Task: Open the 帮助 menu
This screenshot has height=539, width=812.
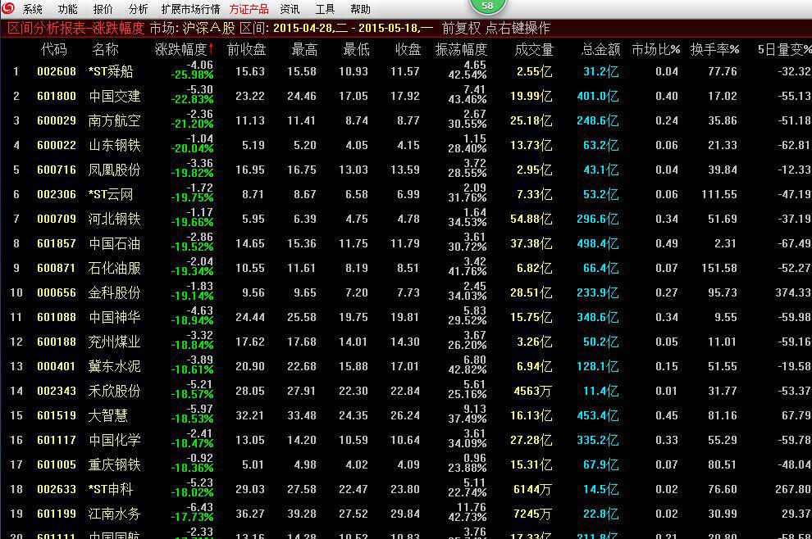Action: [360, 9]
